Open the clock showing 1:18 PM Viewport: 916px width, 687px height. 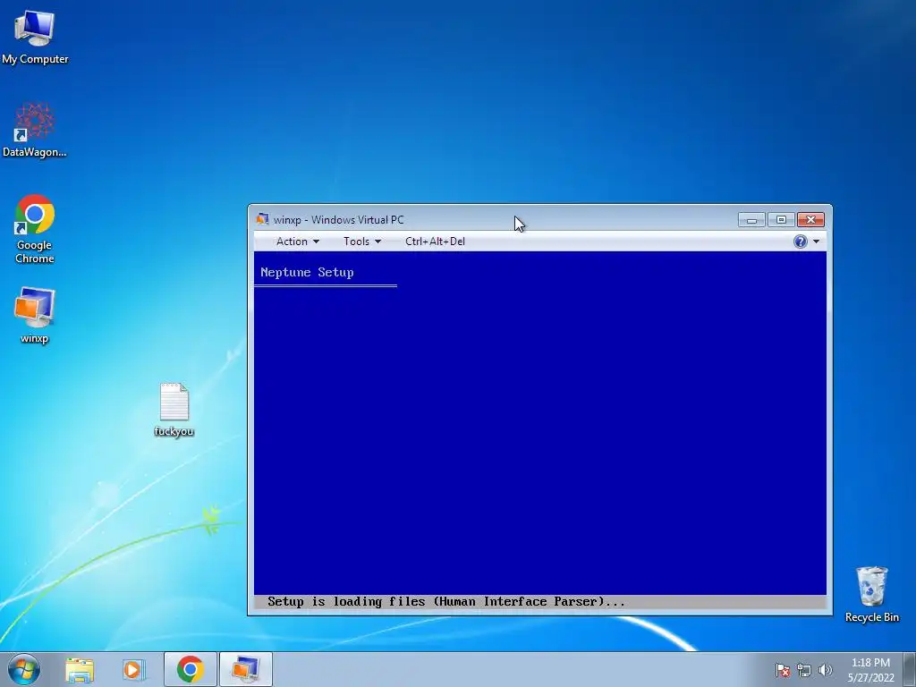870,669
